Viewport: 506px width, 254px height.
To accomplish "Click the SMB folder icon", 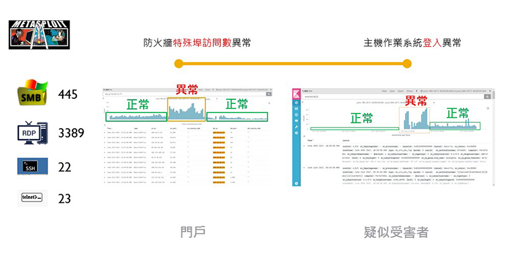I will [32, 94].
